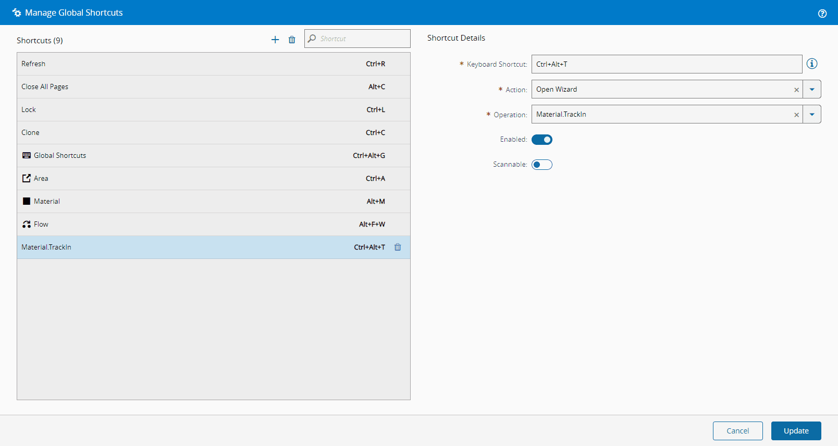Image resolution: width=838 pixels, height=446 pixels.
Task: Disable the Enabled toggle switch
Action: point(542,140)
